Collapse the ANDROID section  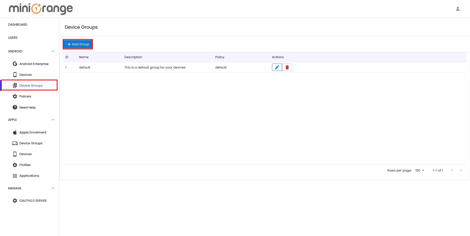coord(53,51)
